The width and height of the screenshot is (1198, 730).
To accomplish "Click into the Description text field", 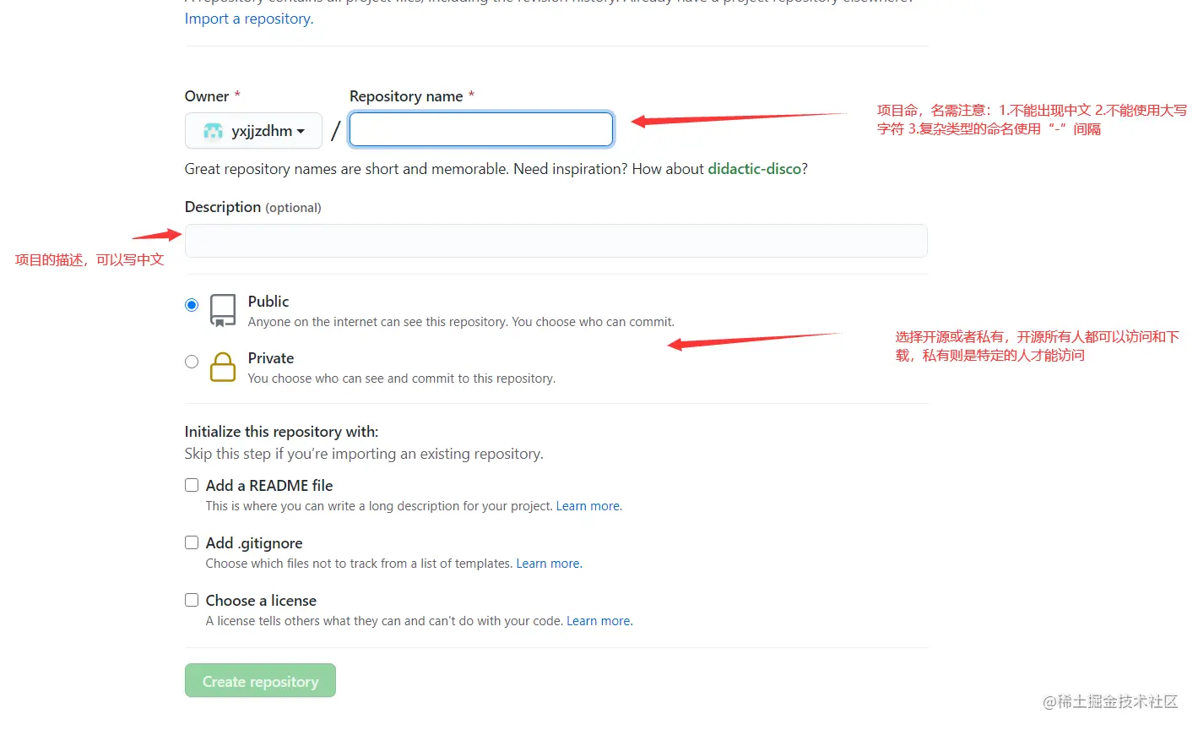I will pyautogui.click(x=556, y=241).
